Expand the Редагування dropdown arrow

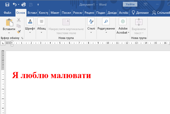click(106, 33)
